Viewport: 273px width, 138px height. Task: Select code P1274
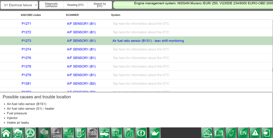[26, 49]
